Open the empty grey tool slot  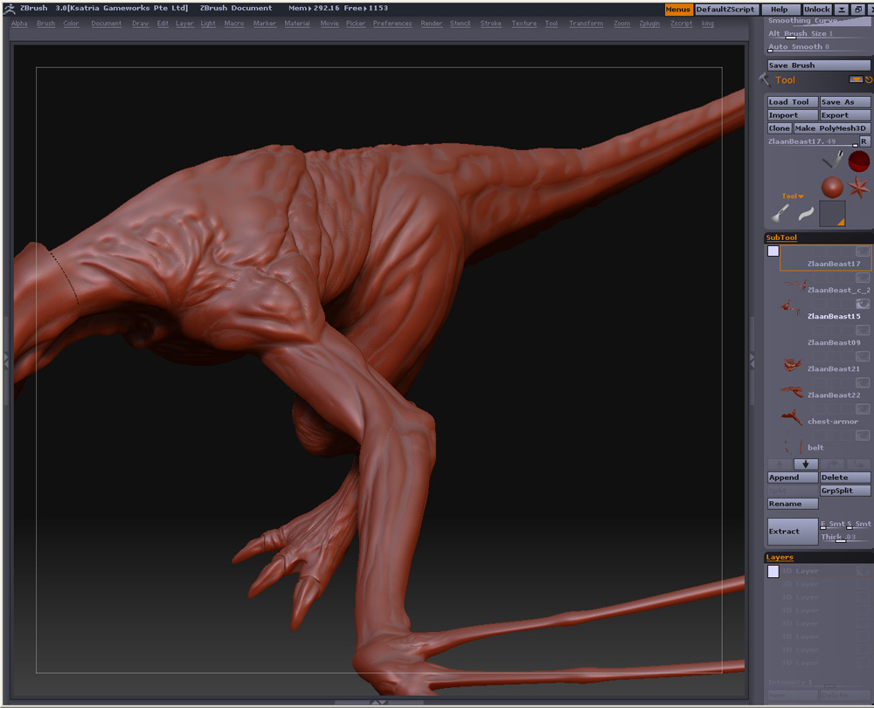[x=832, y=214]
